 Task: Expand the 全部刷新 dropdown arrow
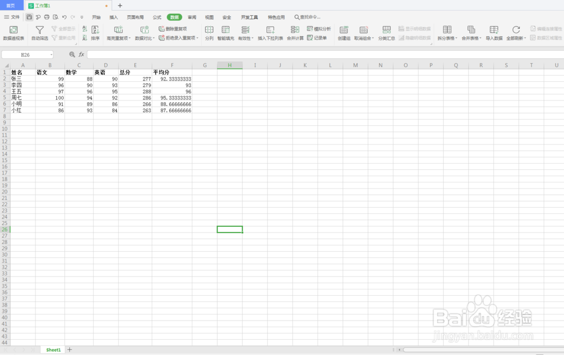(x=525, y=38)
